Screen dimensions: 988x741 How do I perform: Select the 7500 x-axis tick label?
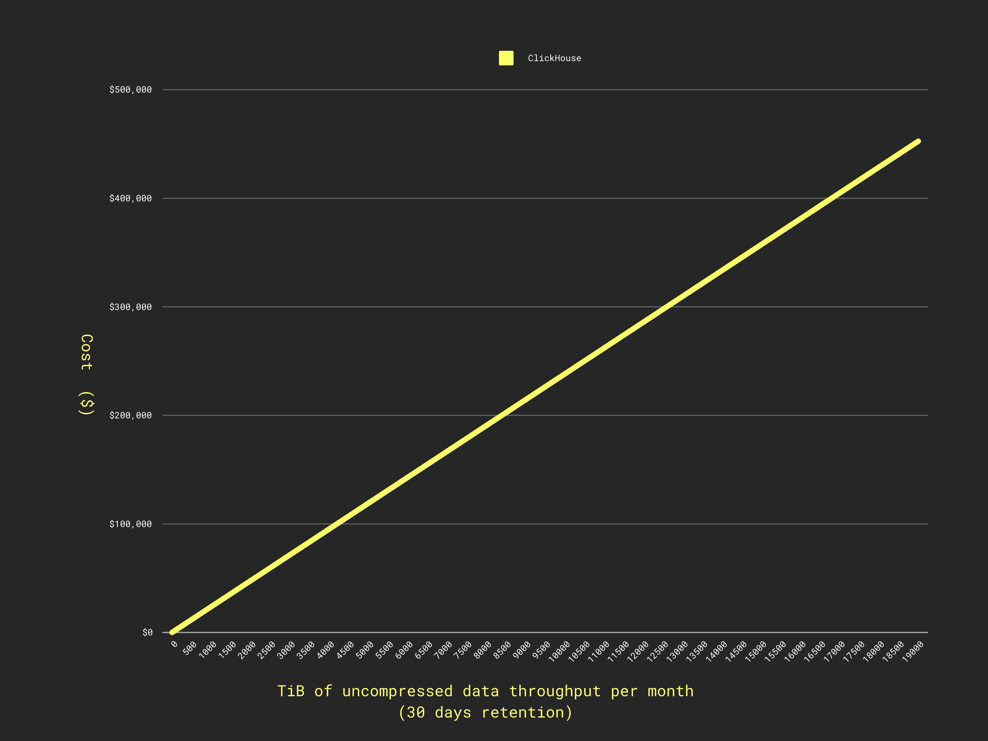[x=462, y=650]
